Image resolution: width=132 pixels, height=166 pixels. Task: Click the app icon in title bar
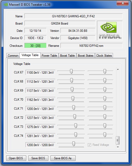pyautogui.click(x=6, y=5)
